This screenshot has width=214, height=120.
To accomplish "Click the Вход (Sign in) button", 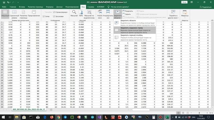I will point(184,2).
